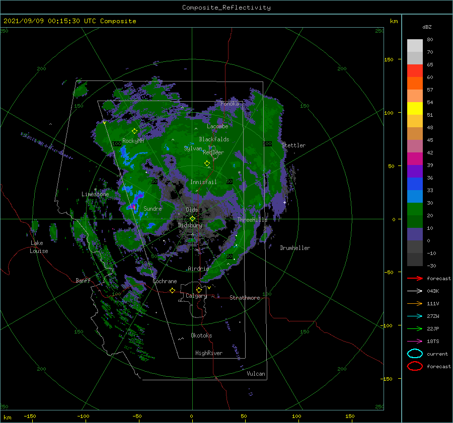
Task: Click the Lacombe city label
Action: coord(217,126)
